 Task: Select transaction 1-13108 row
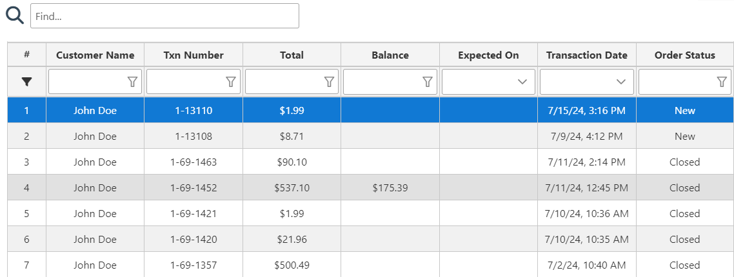[x=193, y=137]
